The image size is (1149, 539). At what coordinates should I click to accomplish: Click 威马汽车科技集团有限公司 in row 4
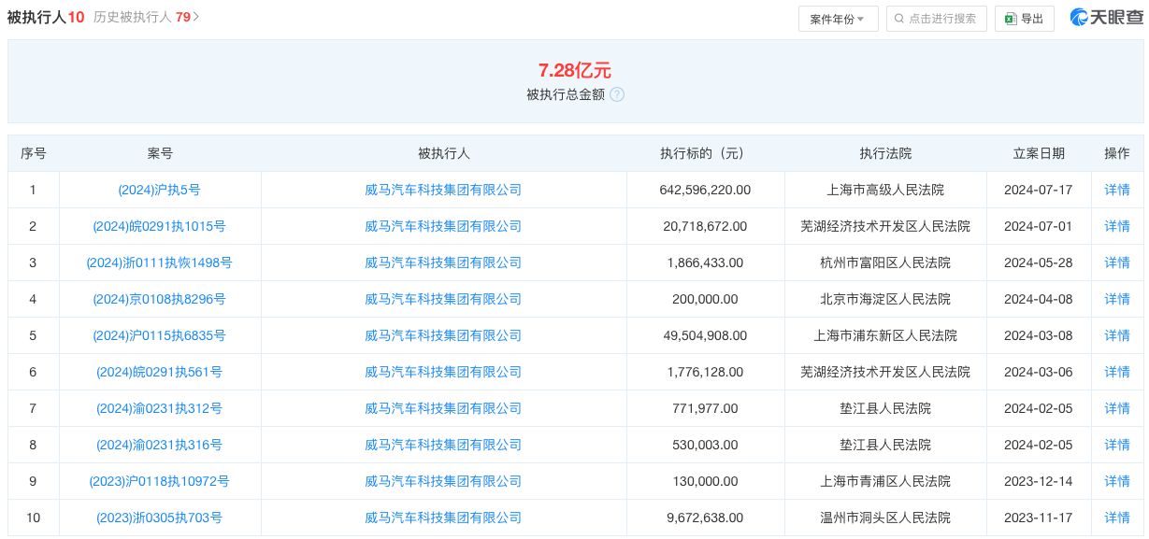(443, 299)
